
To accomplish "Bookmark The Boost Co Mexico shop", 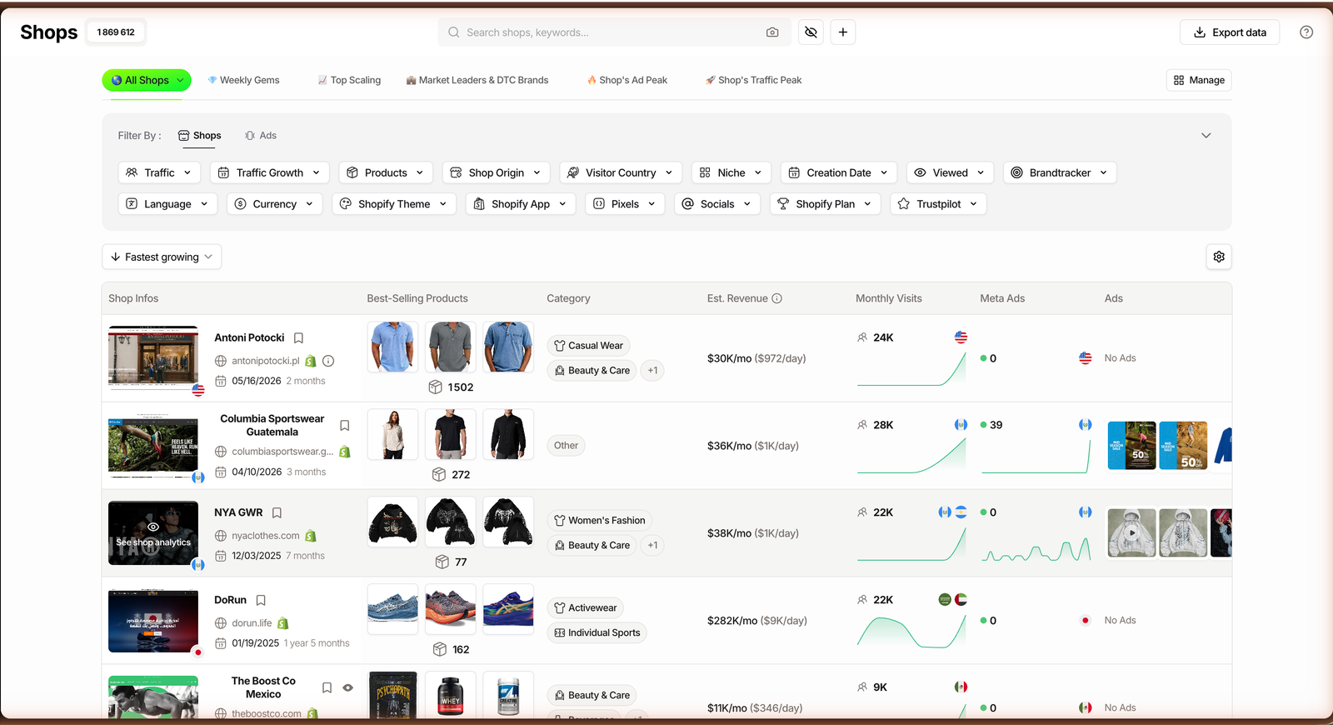I will pos(327,688).
